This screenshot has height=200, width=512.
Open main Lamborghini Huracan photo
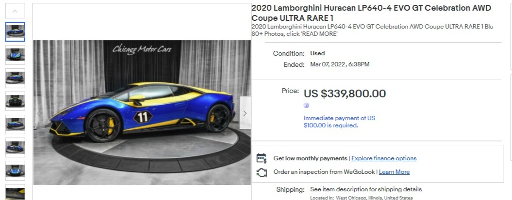(x=142, y=112)
